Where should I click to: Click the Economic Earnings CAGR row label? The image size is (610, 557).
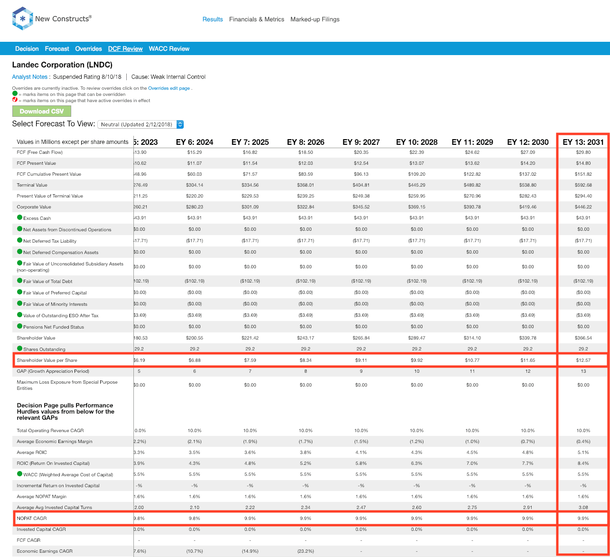click(45, 551)
